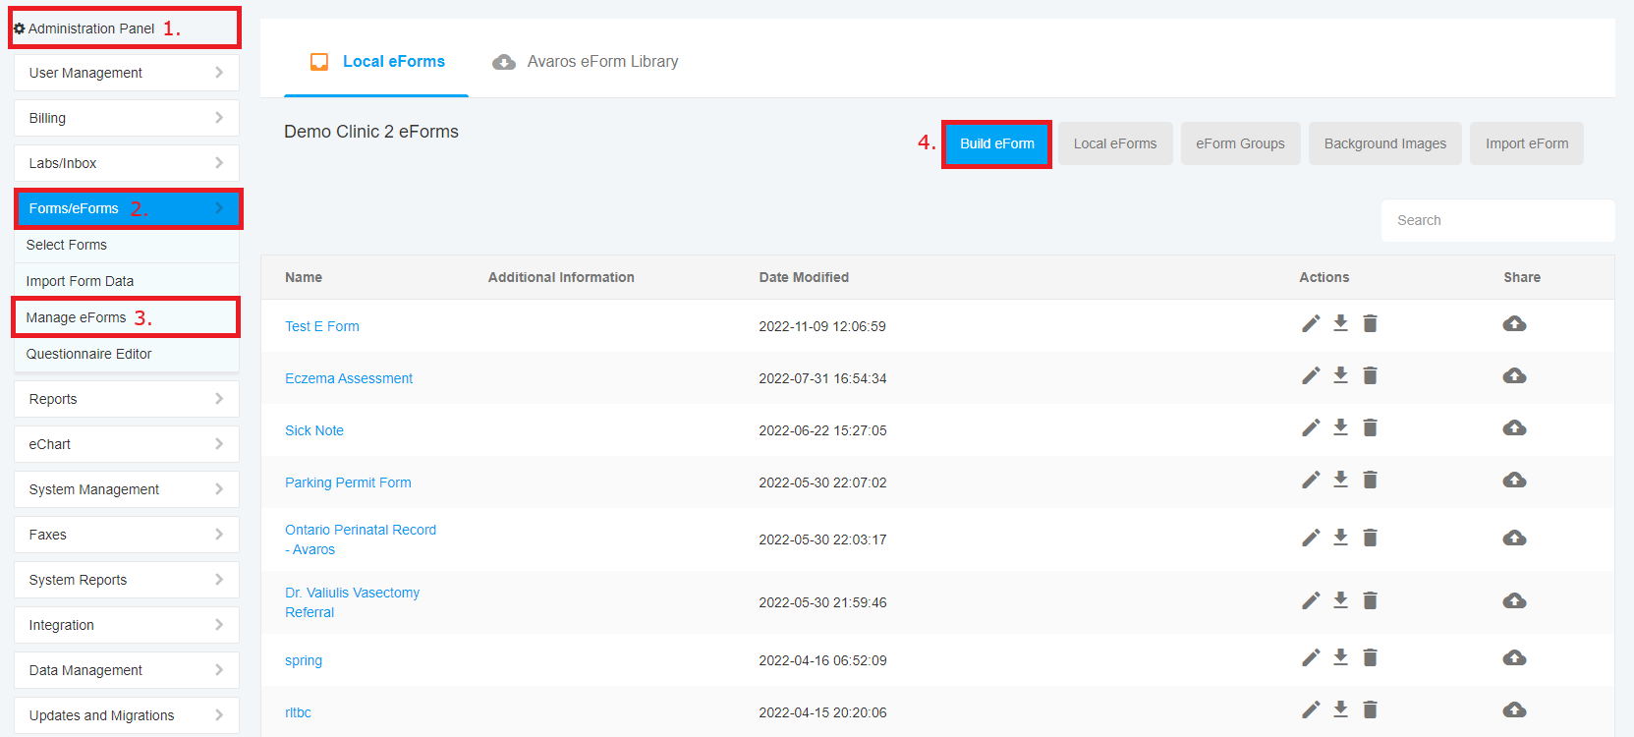Expand Billing menu section
The image size is (1634, 737).
127,118
